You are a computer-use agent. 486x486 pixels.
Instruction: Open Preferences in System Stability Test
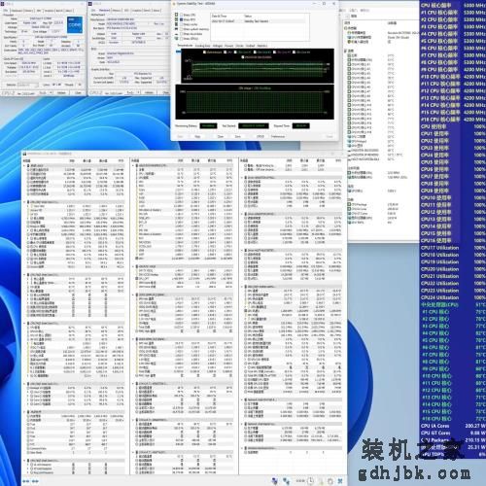pos(278,136)
